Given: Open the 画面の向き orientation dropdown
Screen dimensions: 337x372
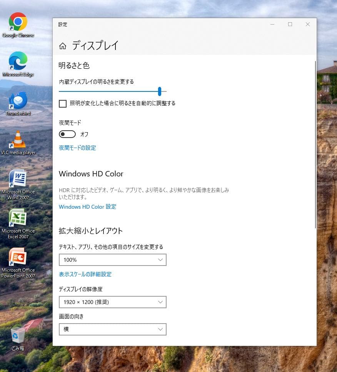Looking at the screenshot, I should (x=112, y=329).
